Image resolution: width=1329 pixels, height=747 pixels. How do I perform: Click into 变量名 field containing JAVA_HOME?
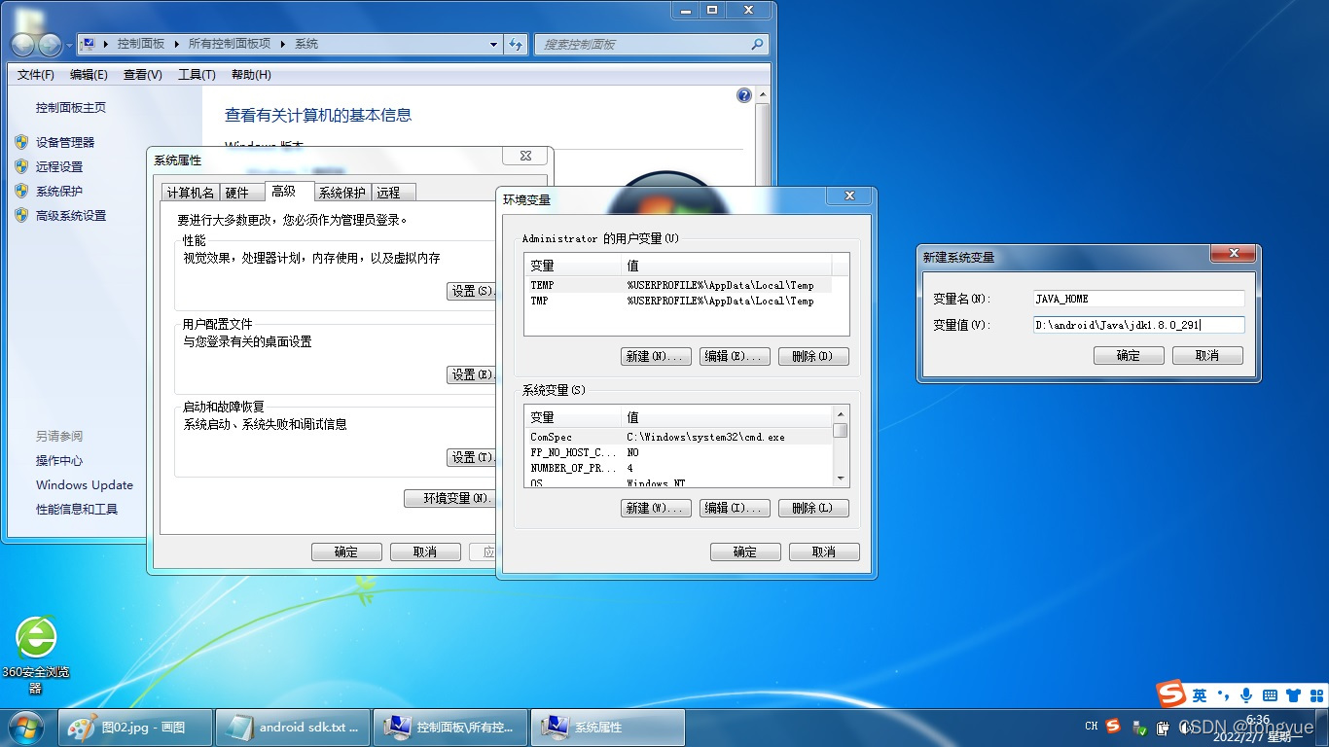pyautogui.click(x=1138, y=299)
